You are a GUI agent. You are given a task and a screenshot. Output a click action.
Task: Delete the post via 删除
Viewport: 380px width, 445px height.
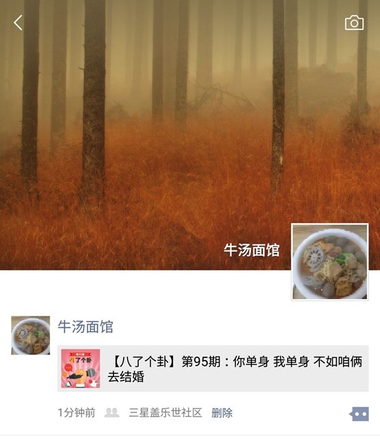click(x=222, y=413)
